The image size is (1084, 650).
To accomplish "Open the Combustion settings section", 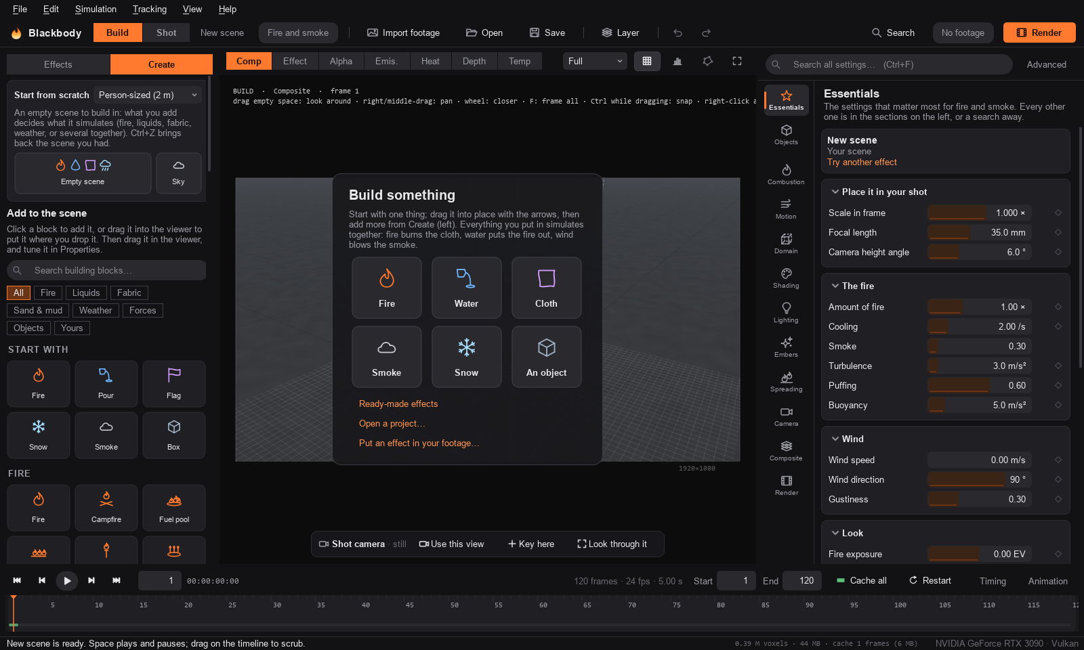I will coord(786,173).
